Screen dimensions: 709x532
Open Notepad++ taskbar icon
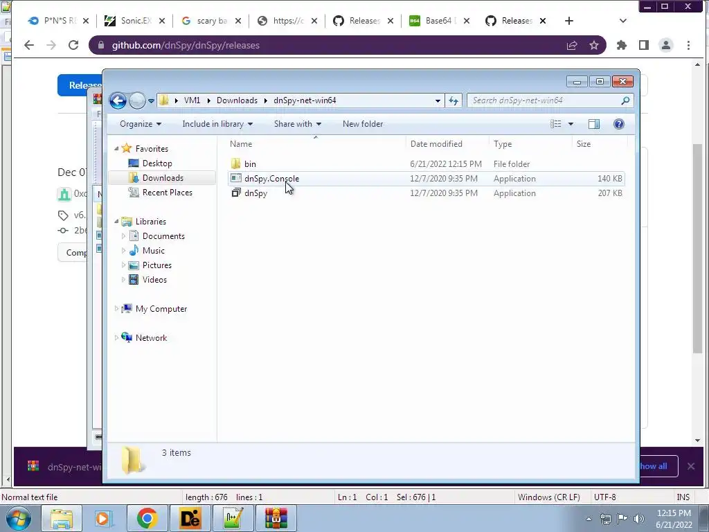pyautogui.click(x=233, y=518)
